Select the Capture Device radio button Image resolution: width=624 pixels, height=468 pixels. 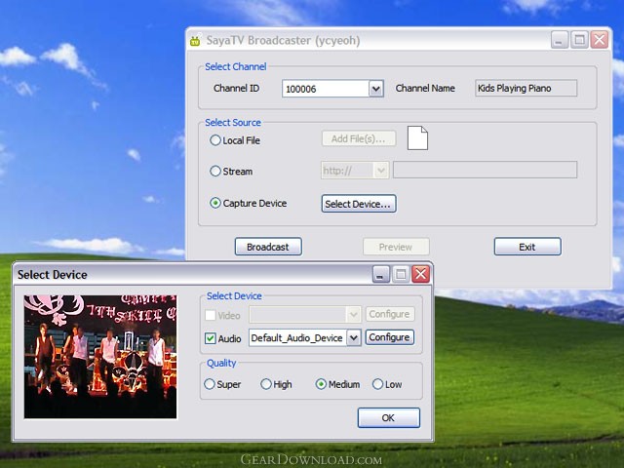(215, 203)
